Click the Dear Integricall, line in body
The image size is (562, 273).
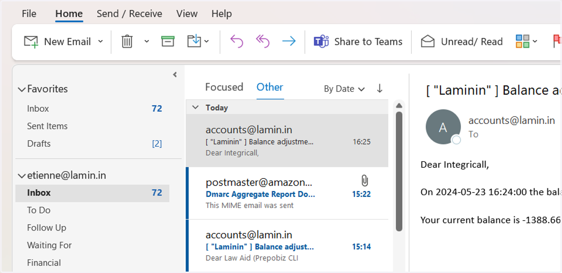pyautogui.click(x=455, y=165)
